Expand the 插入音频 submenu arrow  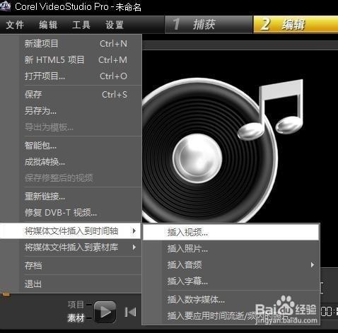point(313,264)
